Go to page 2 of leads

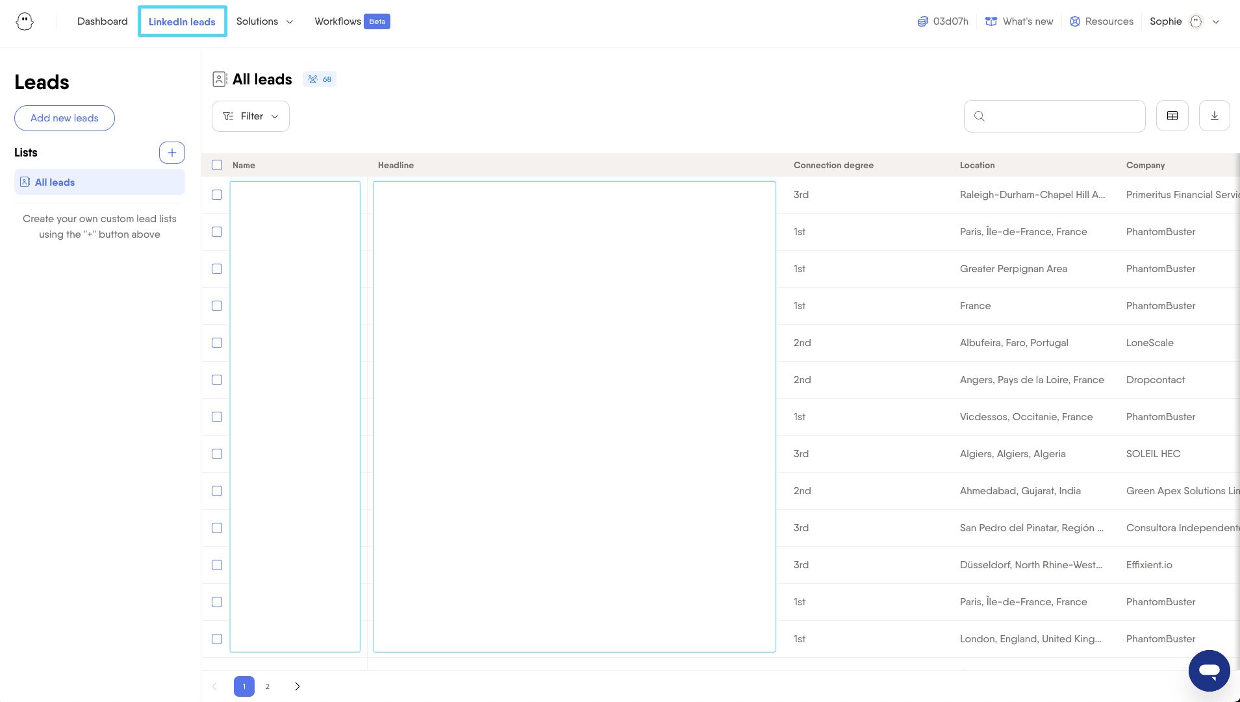(x=268, y=686)
